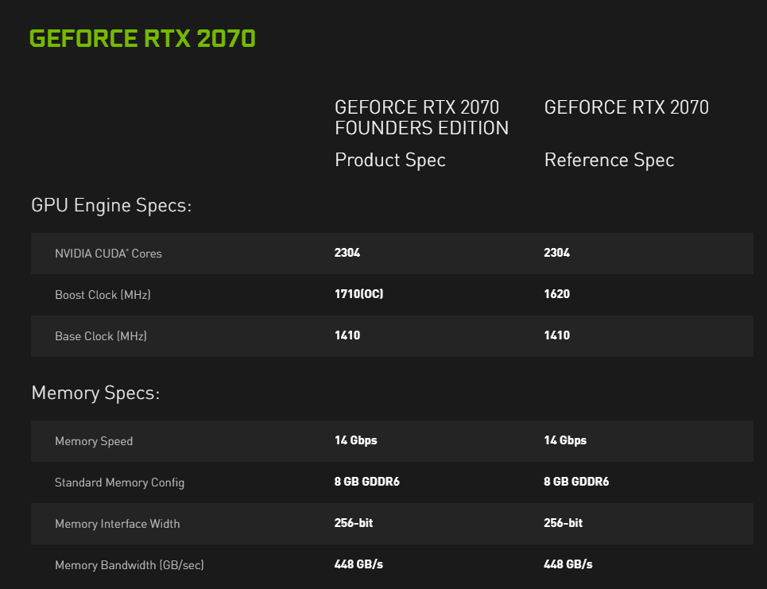Select Reference Spec memory speed 14 Gbps
767x589 pixels.
tap(565, 441)
